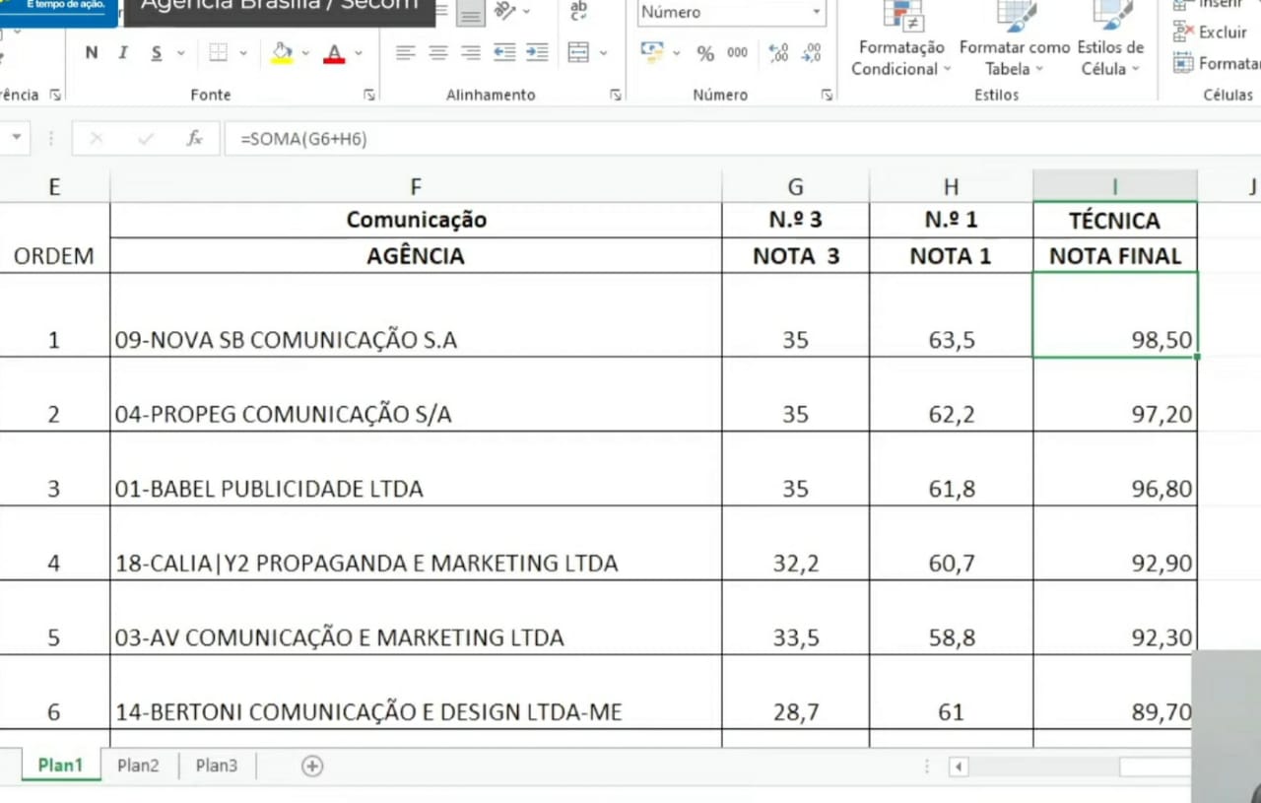Apply the red font color
Screen dimensions: 1261x803
334,53
